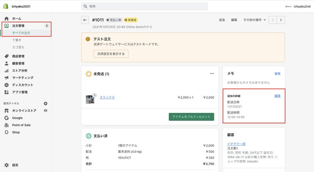The width and height of the screenshot is (314, 172).
Task: Open オンラインストア channel
Action: [24, 110]
